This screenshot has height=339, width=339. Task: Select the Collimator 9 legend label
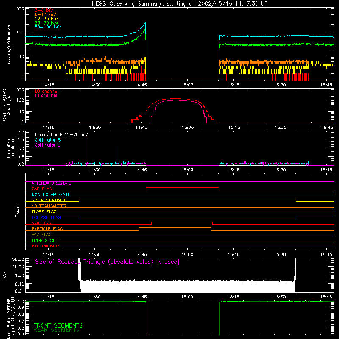(x=47, y=145)
